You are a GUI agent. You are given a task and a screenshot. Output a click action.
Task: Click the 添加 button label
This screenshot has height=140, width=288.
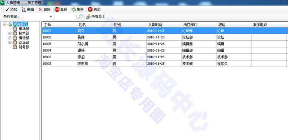(x=14, y=10)
